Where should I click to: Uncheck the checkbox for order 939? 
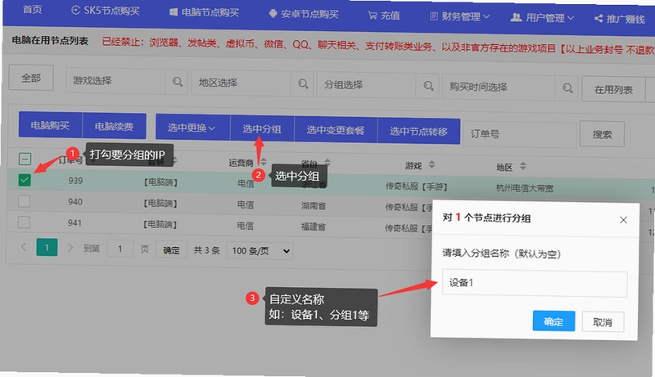[25, 180]
